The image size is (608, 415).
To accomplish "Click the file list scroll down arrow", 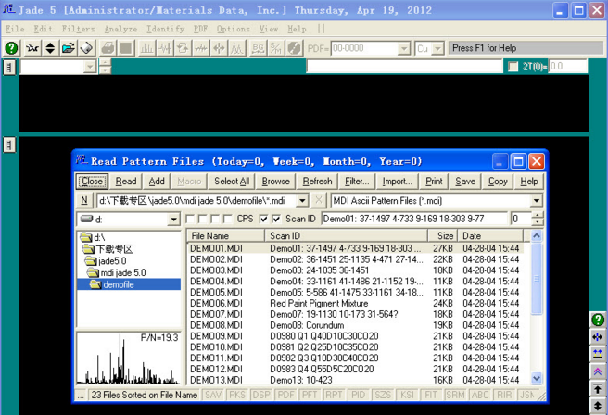I will point(537,378).
